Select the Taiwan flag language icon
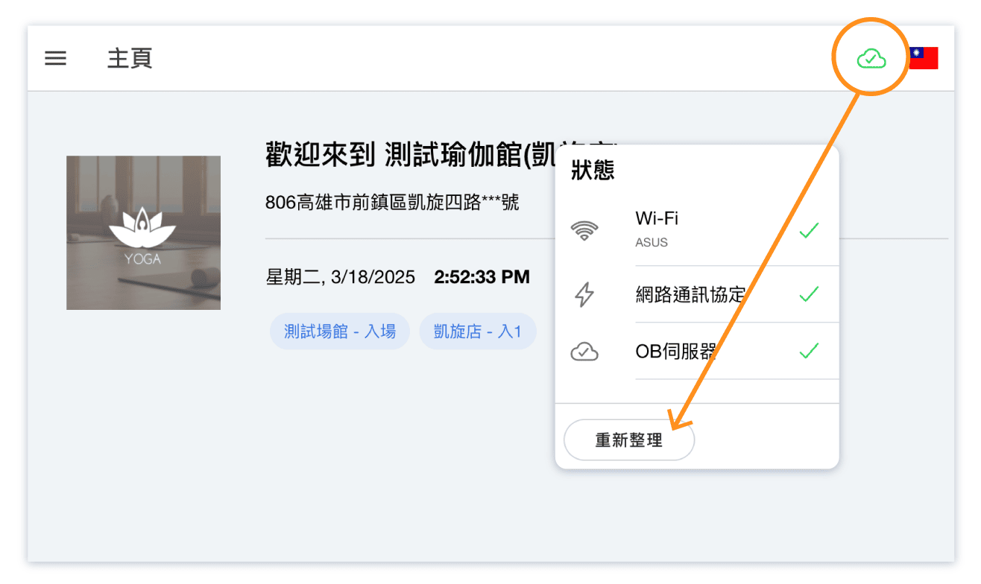 [924, 58]
